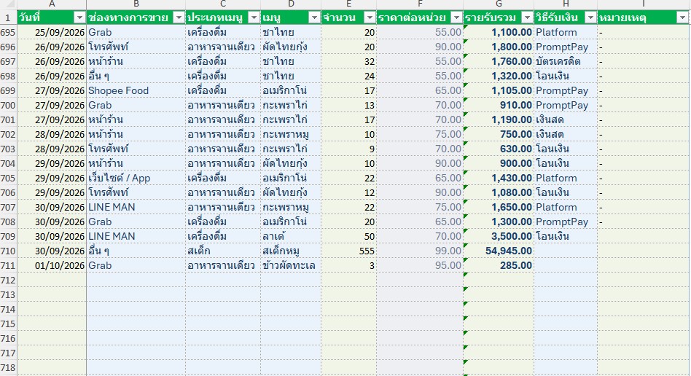Click the date cell 01/10/2026
Image resolution: width=691 pixels, height=376 pixels.
tap(52, 265)
